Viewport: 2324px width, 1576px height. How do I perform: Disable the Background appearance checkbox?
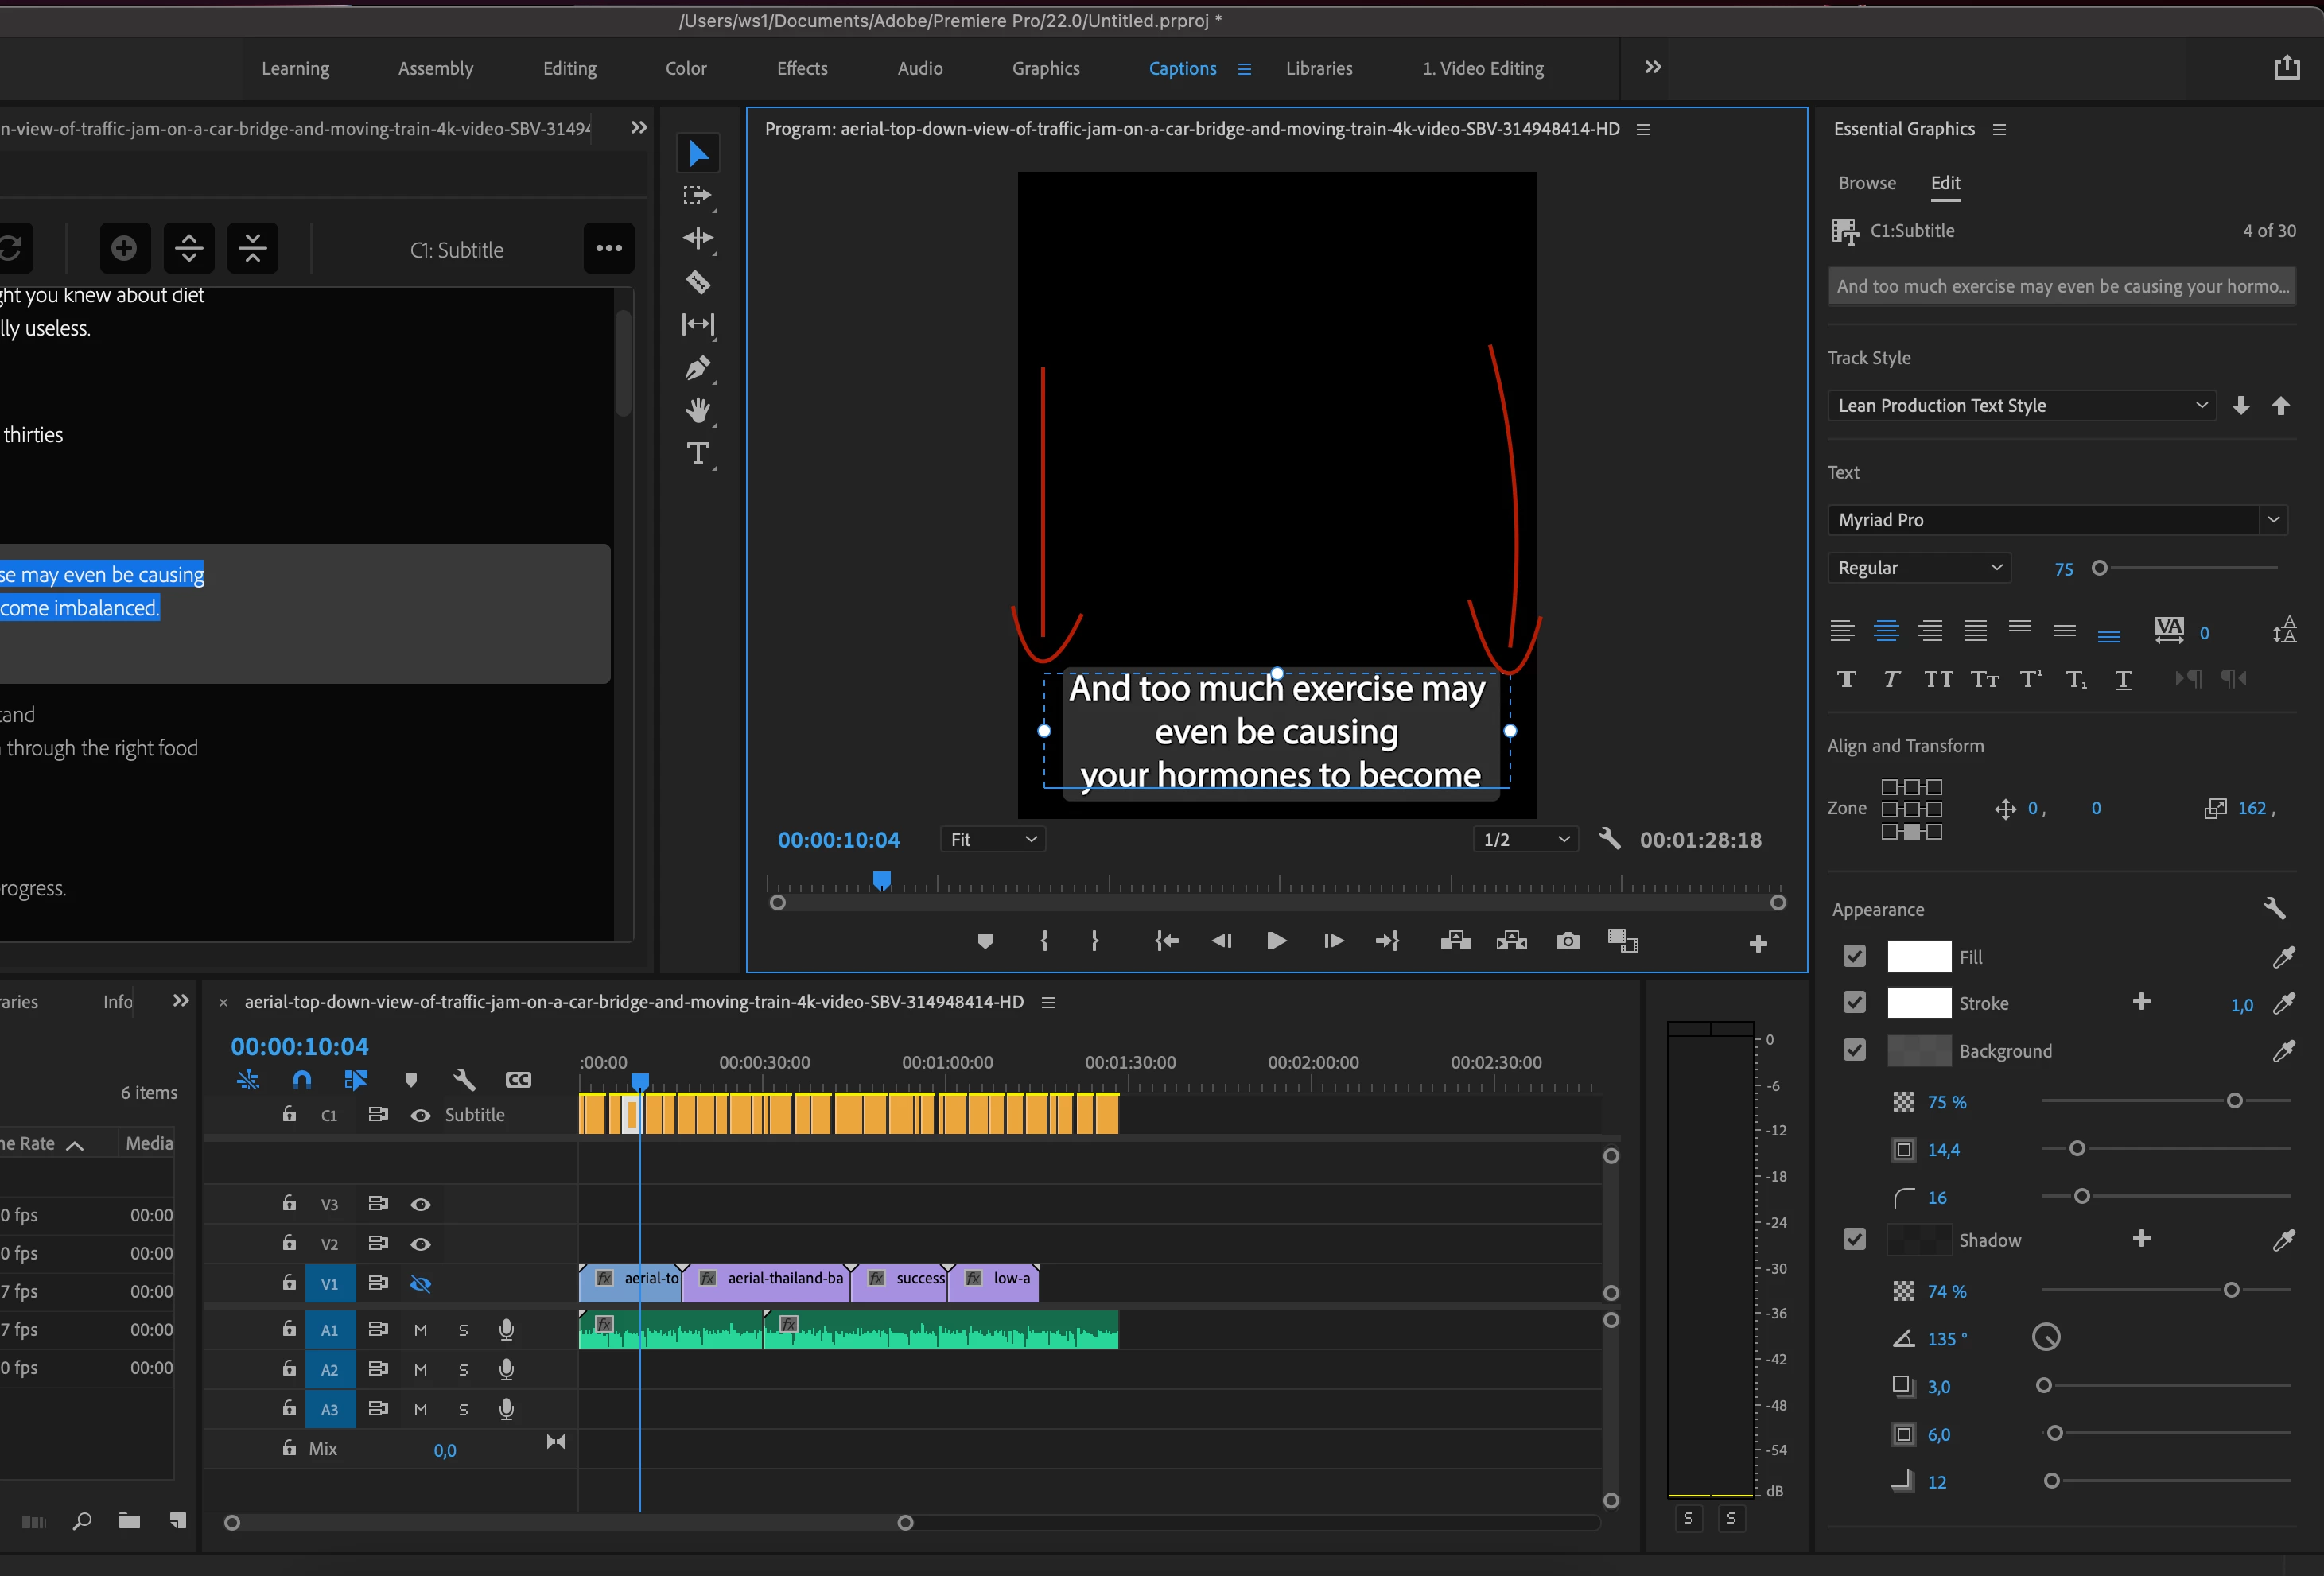tap(1854, 1050)
